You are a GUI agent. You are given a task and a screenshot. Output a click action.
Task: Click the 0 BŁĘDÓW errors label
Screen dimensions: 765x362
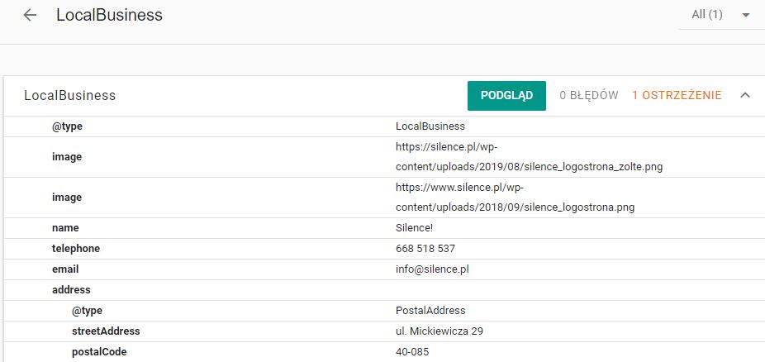(588, 96)
